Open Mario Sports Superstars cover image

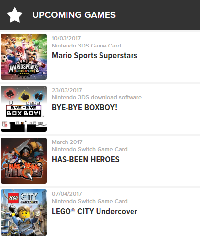(24, 56)
